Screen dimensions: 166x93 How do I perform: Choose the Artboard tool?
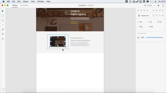(3, 39)
